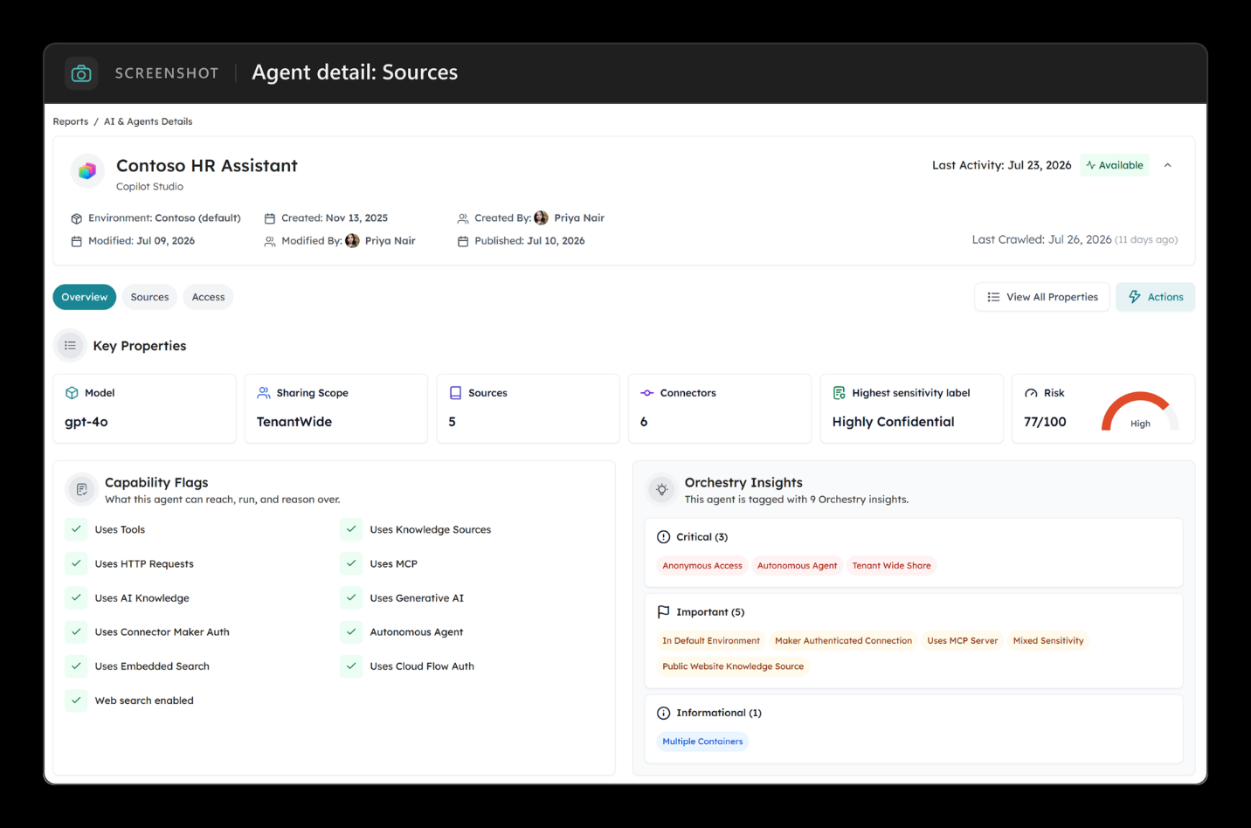Click the Informational info icon
Image resolution: width=1251 pixels, height=828 pixels.
(663, 713)
